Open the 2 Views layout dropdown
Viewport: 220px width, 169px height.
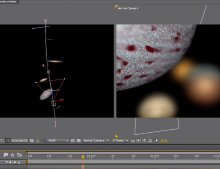point(121,141)
